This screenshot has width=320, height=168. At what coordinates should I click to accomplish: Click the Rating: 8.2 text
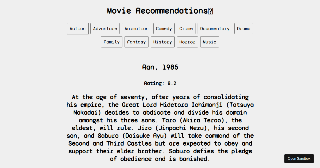tap(160, 83)
